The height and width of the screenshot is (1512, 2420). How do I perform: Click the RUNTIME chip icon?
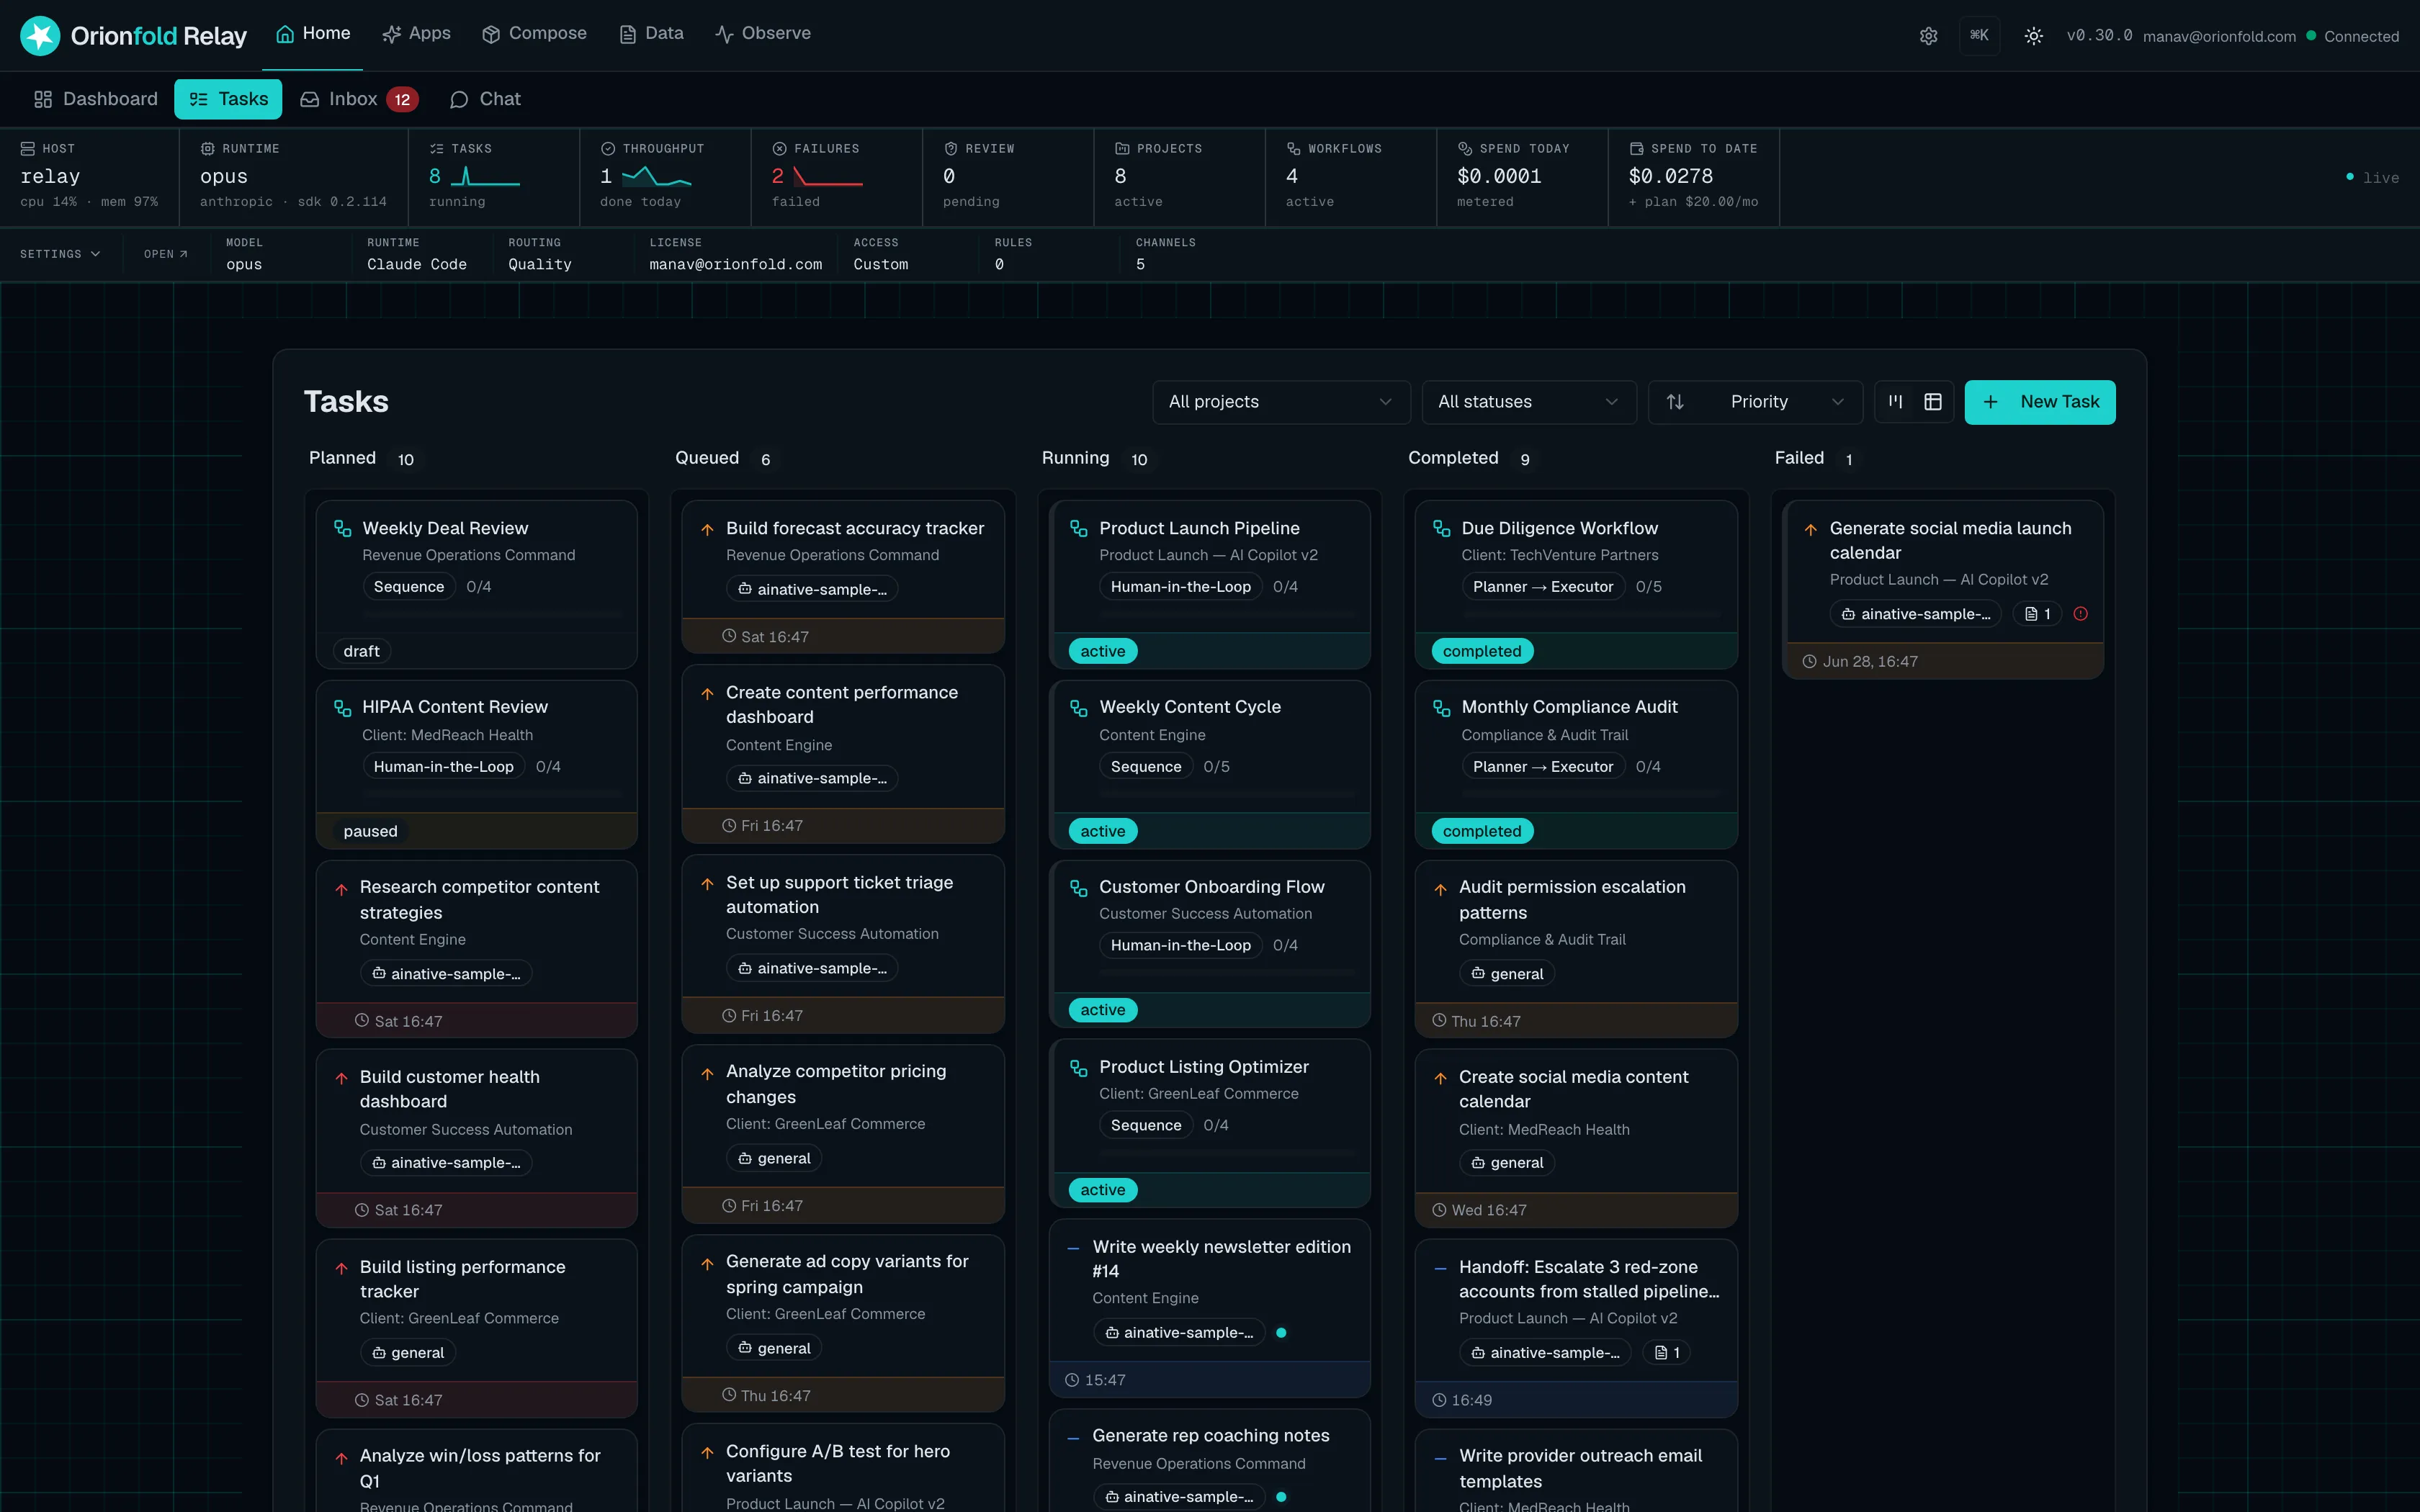pyautogui.click(x=207, y=148)
